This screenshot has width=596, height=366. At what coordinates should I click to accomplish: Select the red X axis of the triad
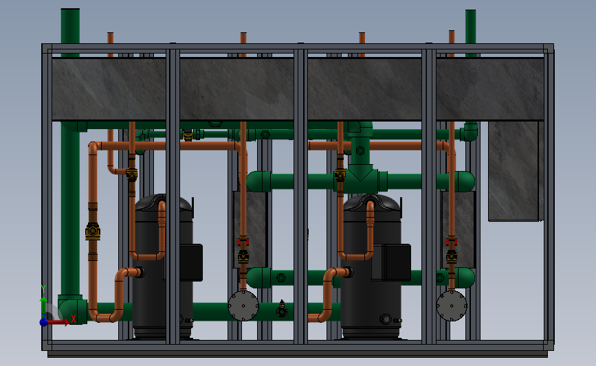tap(57, 322)
